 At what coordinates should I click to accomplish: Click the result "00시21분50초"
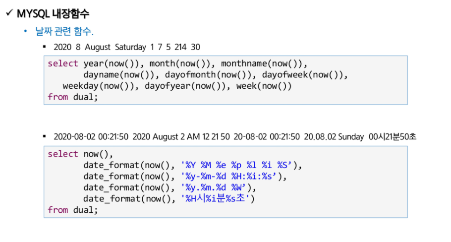[x=393, y=137]
